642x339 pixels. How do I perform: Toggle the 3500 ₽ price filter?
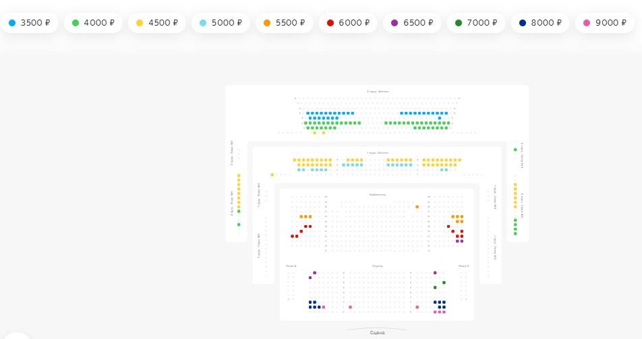click(x=30, y=23)
